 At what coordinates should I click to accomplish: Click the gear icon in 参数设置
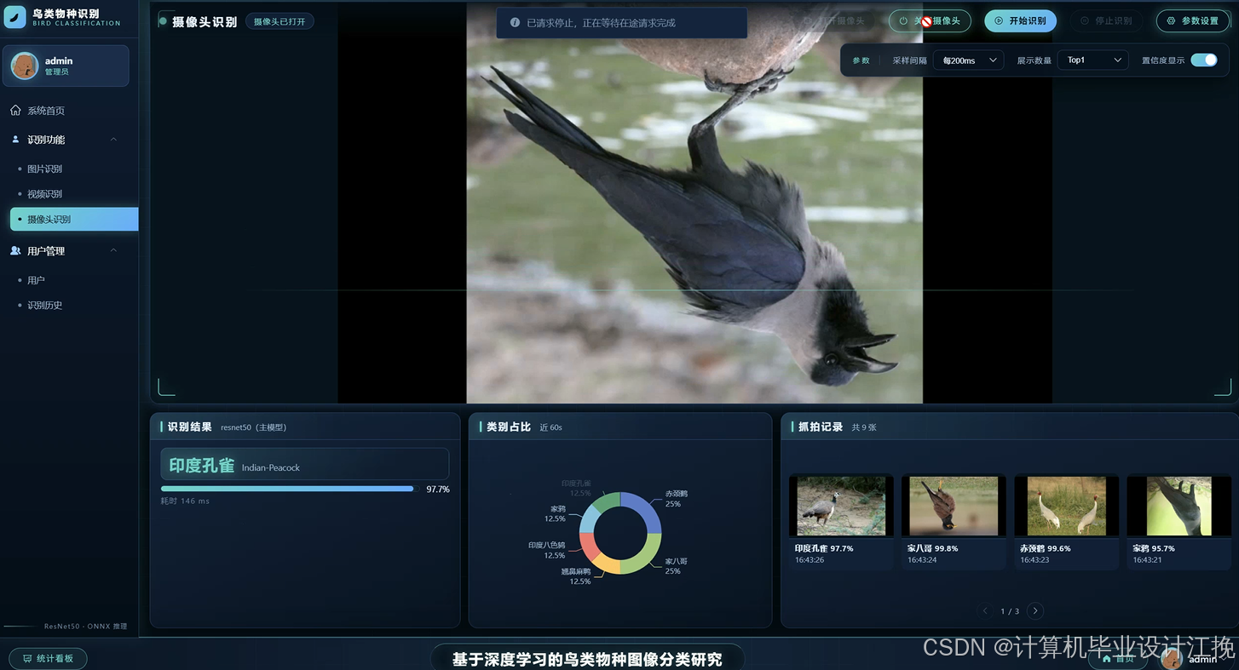tap(1172, 20)
